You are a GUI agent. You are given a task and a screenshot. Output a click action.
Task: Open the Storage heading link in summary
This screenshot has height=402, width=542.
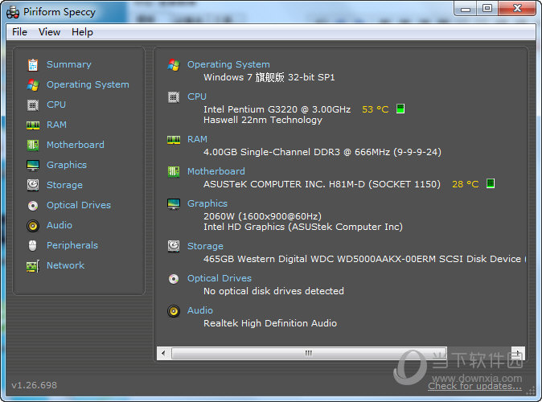(205, 247)
